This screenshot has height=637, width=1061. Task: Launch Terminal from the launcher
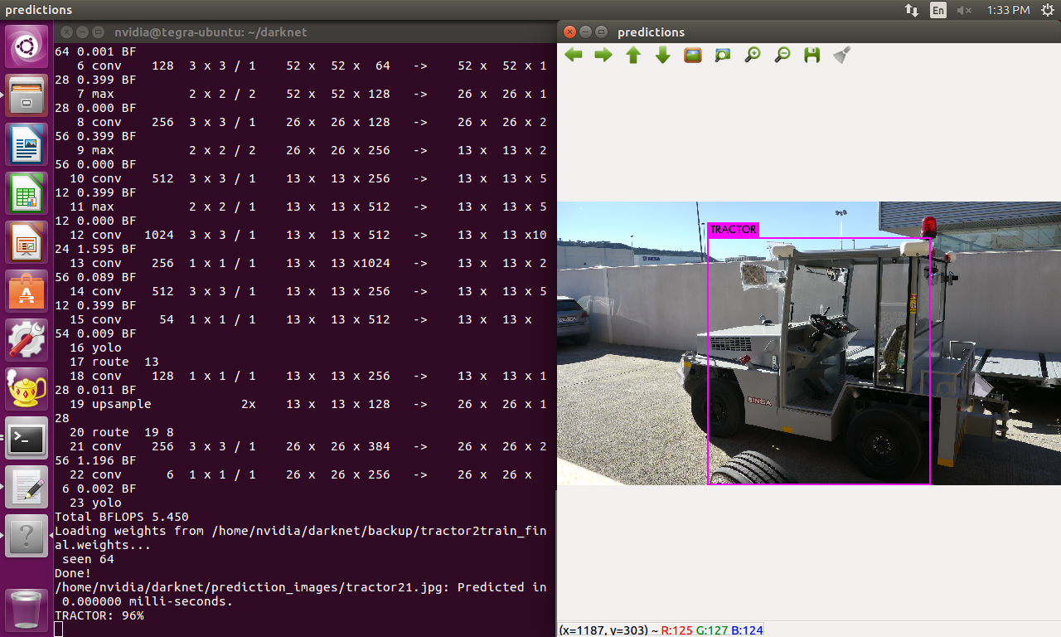26,440
